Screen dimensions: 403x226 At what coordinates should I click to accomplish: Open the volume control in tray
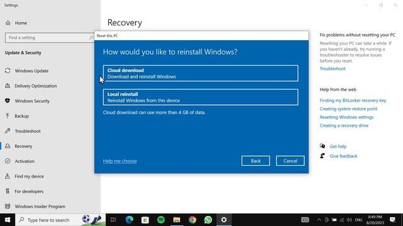coord(349,220)
